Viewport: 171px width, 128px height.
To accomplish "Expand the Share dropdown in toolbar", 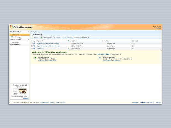I will [x=85, y=38].
